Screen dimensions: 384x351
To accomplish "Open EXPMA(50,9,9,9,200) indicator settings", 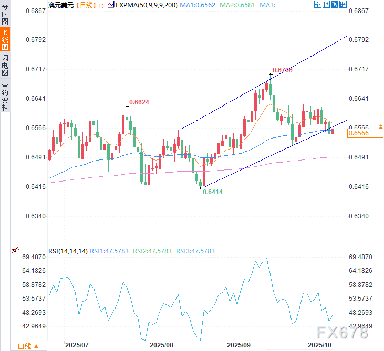I will pyautogui.click(x=146, y=5).
